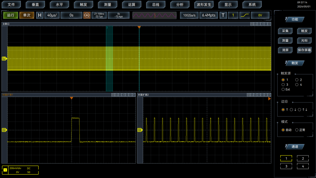Click the rising edge trigger slope icon
The width and height of the screenshot is (316, 178).
point(245,15)
